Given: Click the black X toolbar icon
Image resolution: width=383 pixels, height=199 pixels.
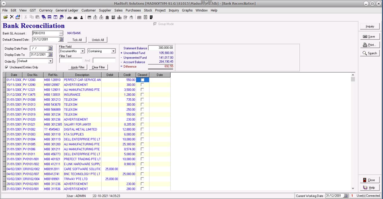Looking at the screenshot, I should 12,17.
